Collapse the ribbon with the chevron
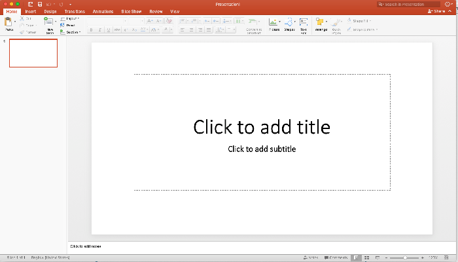458x262 pixels. (x=450, y=11)
